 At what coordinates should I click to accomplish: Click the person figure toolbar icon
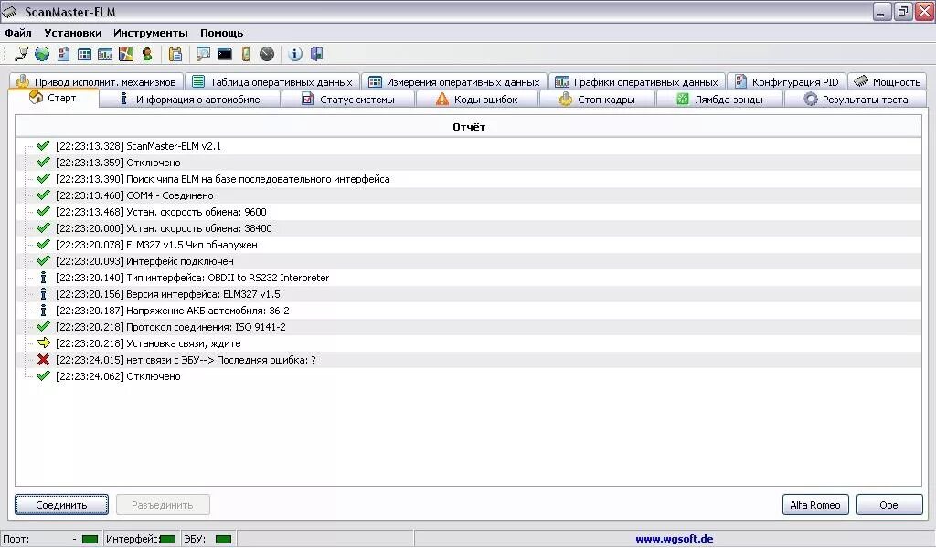click(x=147, y=54)
